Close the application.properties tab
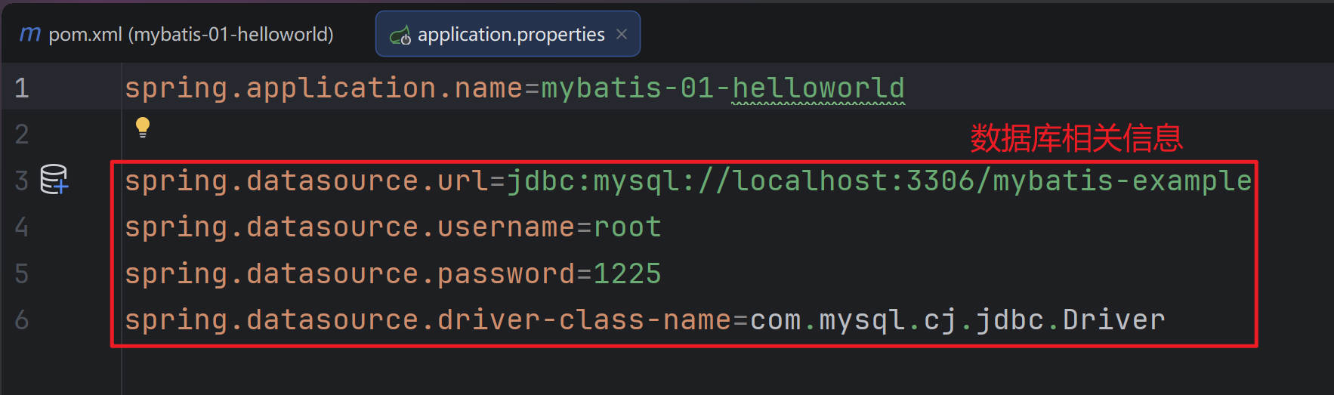This screenshot has width=1334, height=395. pyautogui.click(x=622, y=34)
